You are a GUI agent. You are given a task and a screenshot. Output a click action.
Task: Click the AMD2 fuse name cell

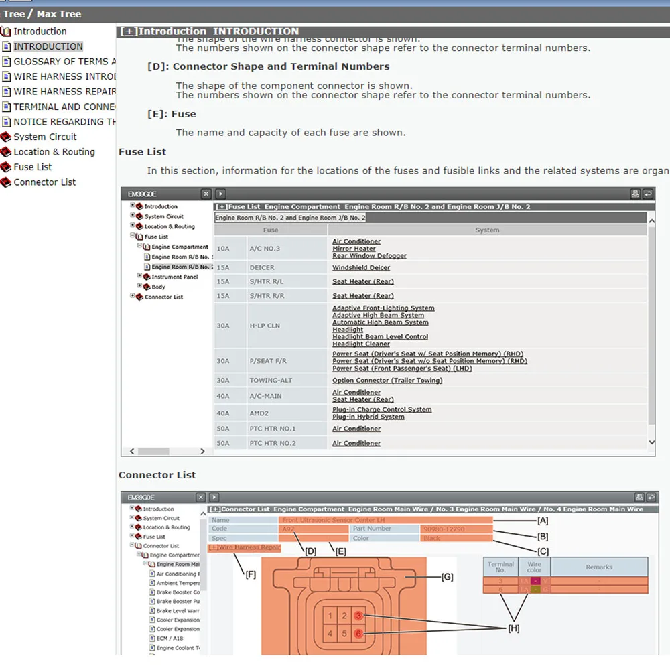pyautogui.click(x=287, y=413)
